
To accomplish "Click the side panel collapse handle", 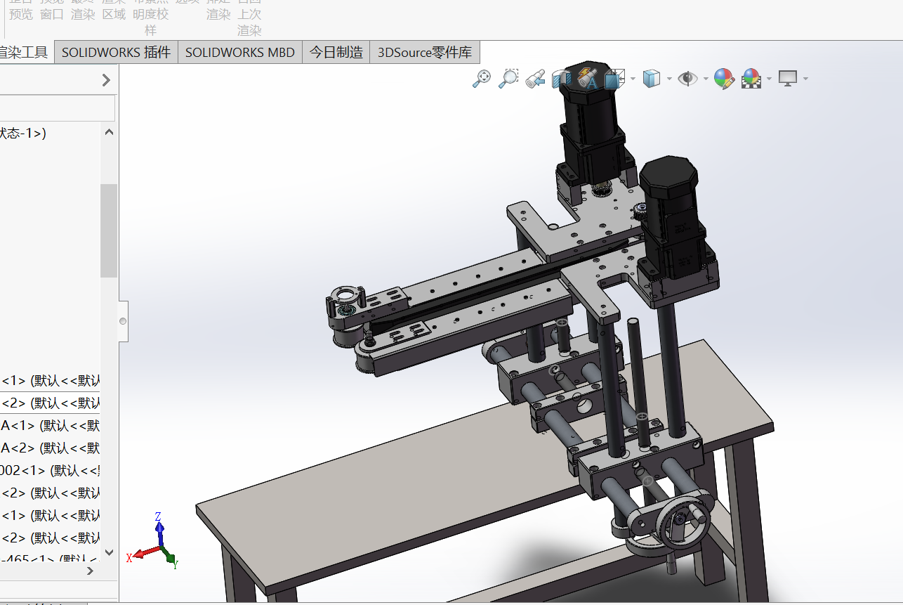I will coord(123,321).
